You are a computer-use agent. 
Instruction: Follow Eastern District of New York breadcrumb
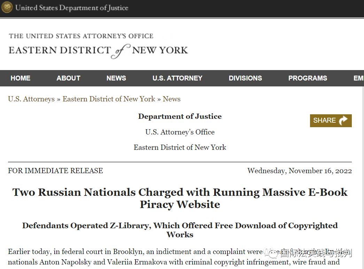coord(109,99)
